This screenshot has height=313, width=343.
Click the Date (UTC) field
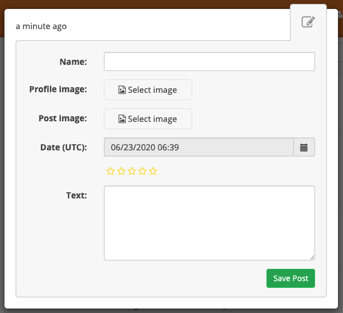pyautogui.click(x=199, y=148)
